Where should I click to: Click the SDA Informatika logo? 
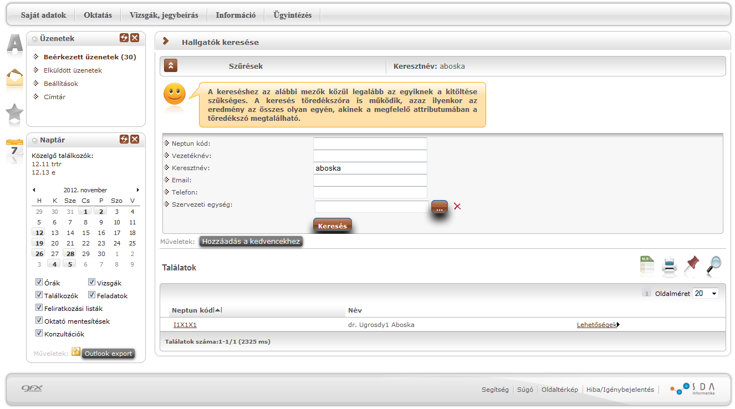pyautogui.click(x=692, y=388)
